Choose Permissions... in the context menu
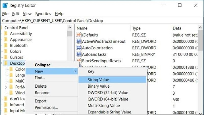Image resolution: width=204 pixels, height=115 pixels. click(x=52, y=107)
